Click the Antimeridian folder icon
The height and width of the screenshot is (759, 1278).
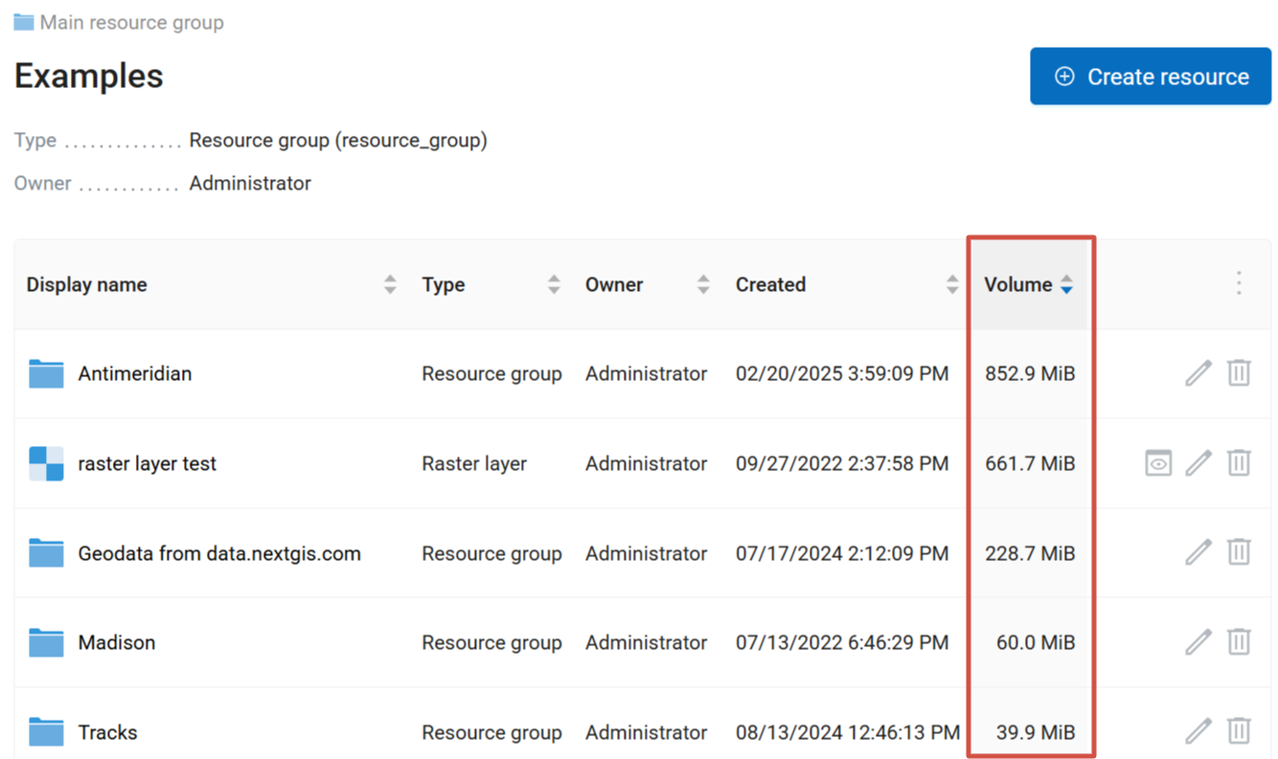click(46, 373)
